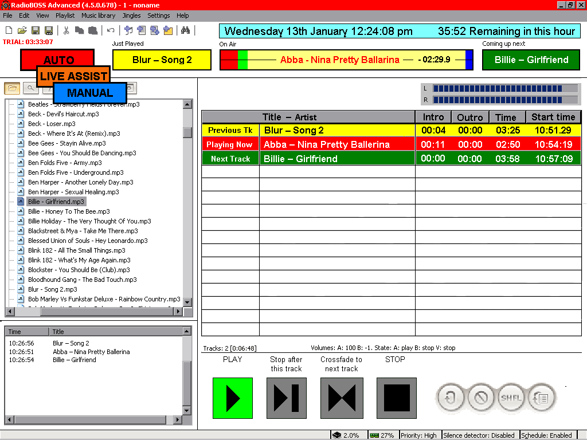This screenshot has width=587, height=440.
Task: Click the Paste icon in toolbar
Action: pos(93,30)
